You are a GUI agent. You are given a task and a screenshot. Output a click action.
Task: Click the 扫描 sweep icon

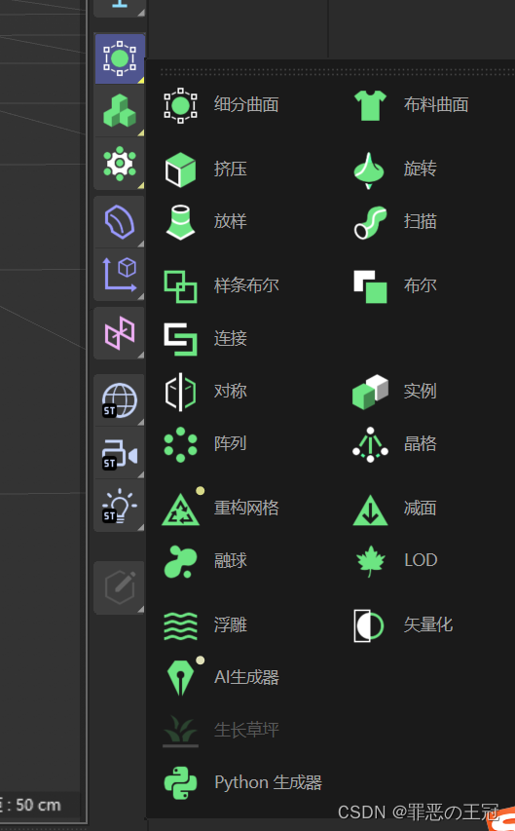pyautogui.click(x=370, y=222)
